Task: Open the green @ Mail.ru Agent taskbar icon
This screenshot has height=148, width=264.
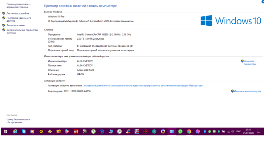Action: click(180, 132)
